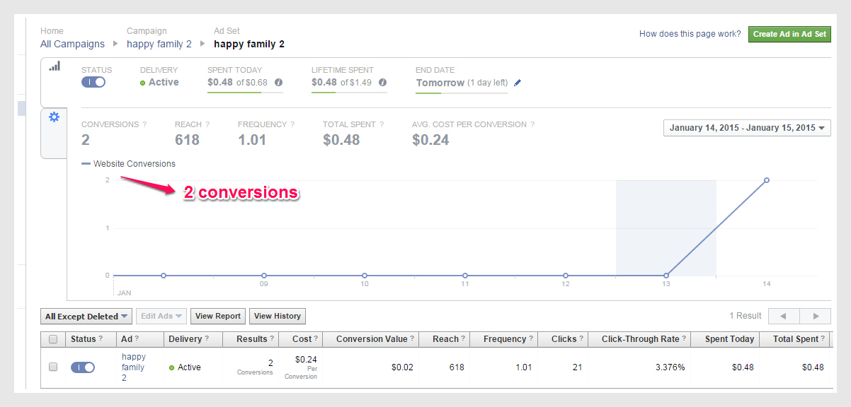Open the January 14-15, 2015 date range dropdown
Screen dimensions: 851x407
click(x=747, y=128)
